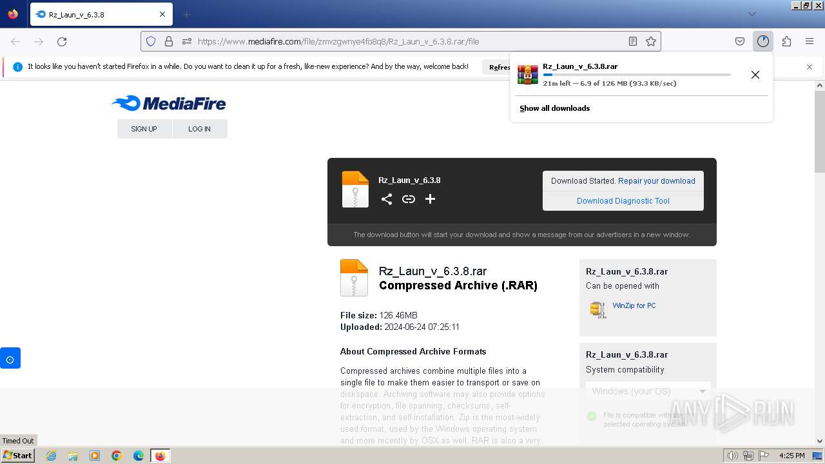Viewport: 825px width, 464px height.
Task: Open the WinZip for PC link
Action: pyautogui.click(x=634, y=305)
